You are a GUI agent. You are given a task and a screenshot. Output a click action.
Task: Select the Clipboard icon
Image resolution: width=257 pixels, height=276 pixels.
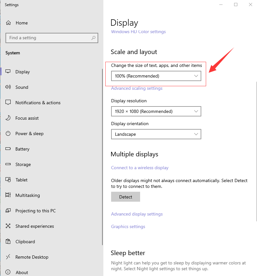point(8,242)
